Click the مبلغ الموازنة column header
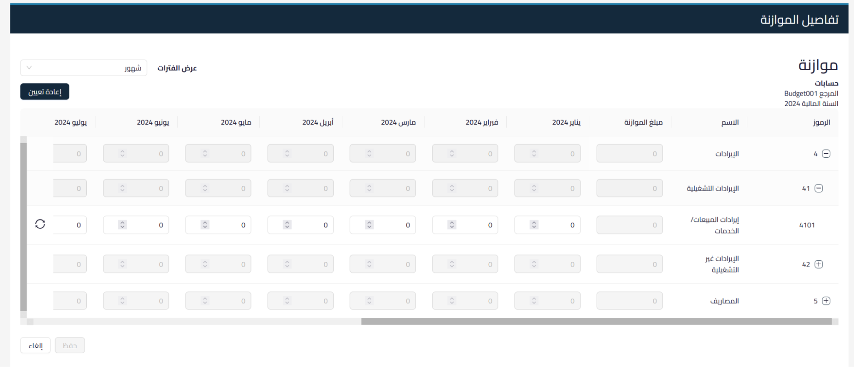The image size is (854, 367). click(x=643, y=123)
